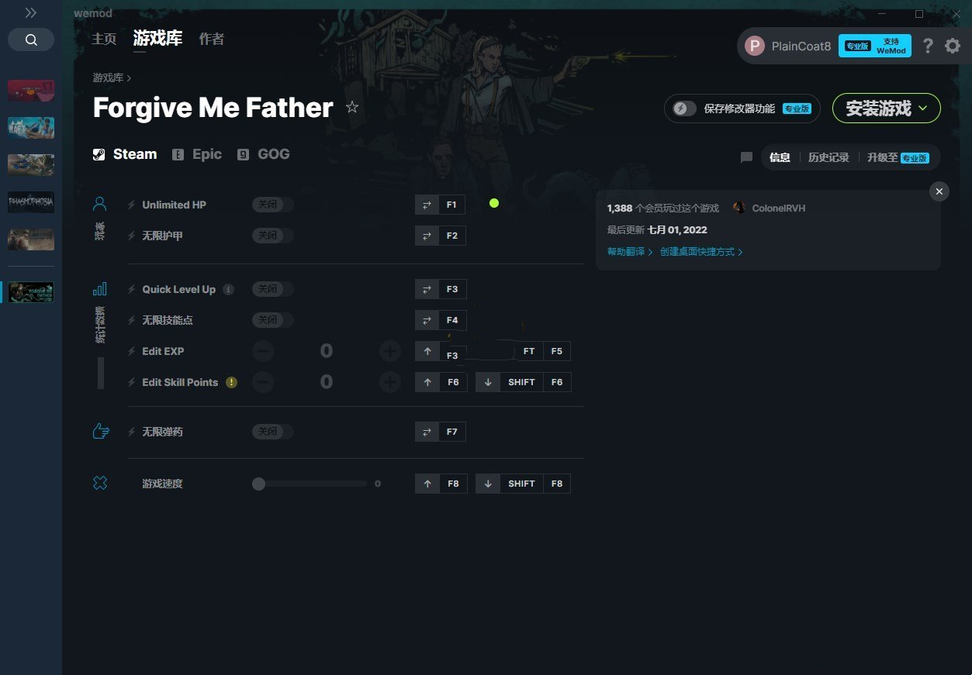Go to the 主页 tab
The image size is (972, 675).
tap(104, 39)
